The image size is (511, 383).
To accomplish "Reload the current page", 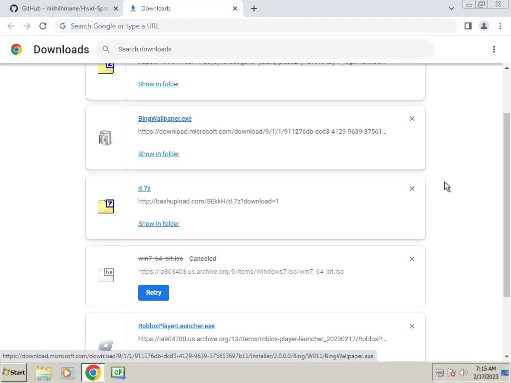I will tap(43, 26).
